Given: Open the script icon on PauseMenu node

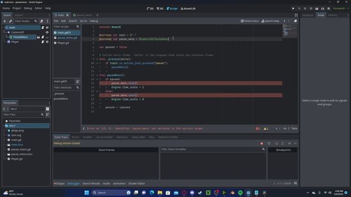Looking at the screenshot, I should coord(43,37).
